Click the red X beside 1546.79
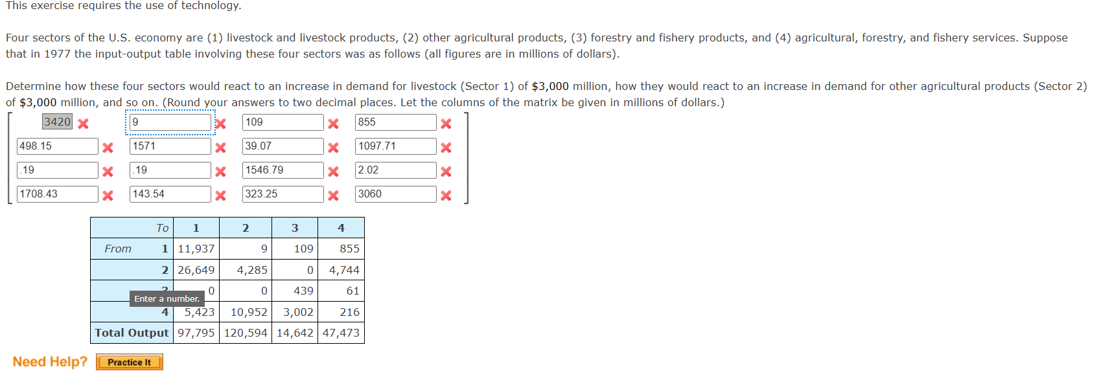The image size is (1097, 380). [332, 171]
